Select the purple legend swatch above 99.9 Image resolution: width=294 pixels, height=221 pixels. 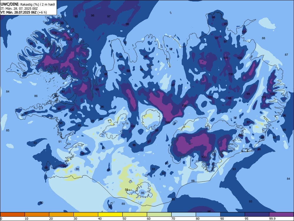tap(281, 215)
